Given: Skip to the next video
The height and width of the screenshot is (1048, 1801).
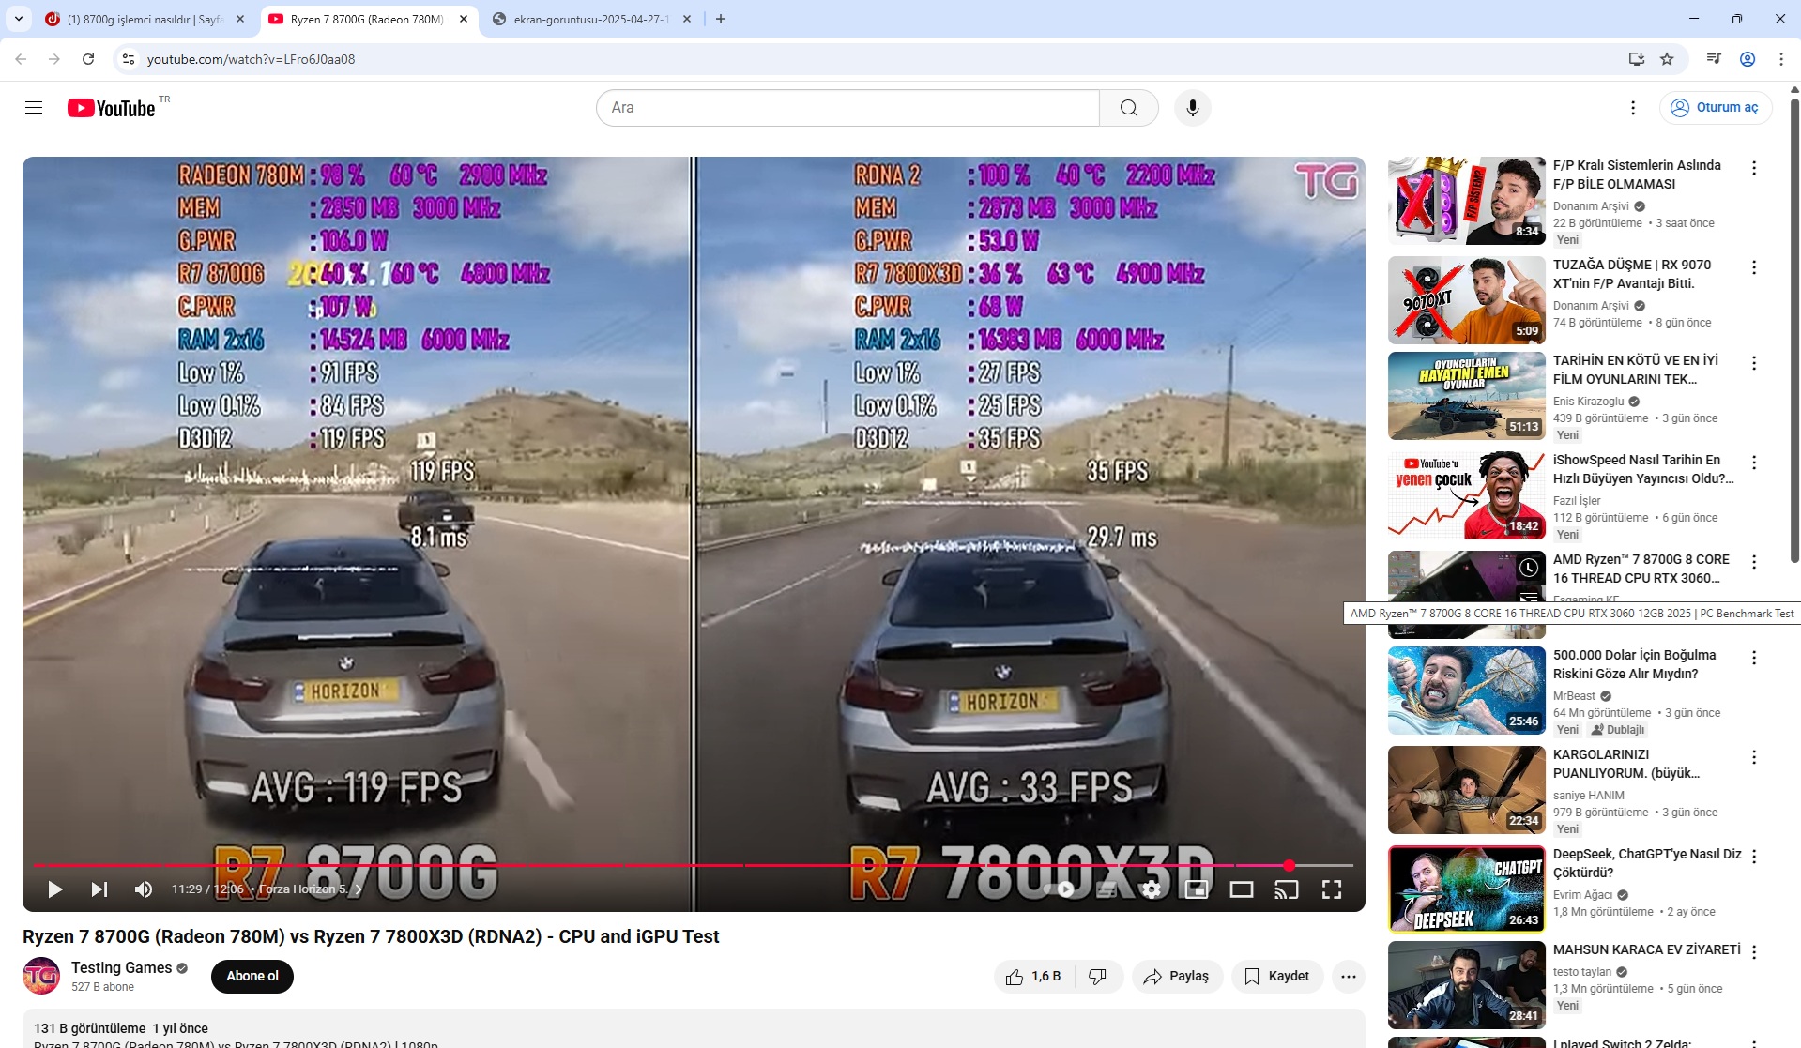Looking at the screenshot, I should tap(99, 889).
